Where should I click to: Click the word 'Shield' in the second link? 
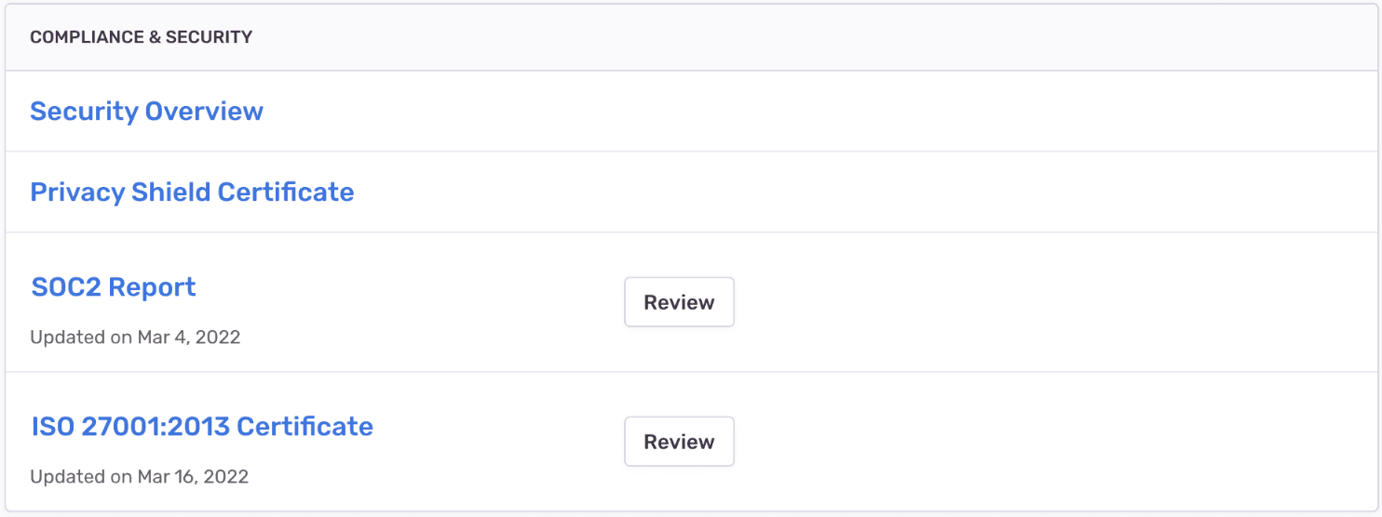[x=170, y=192]
